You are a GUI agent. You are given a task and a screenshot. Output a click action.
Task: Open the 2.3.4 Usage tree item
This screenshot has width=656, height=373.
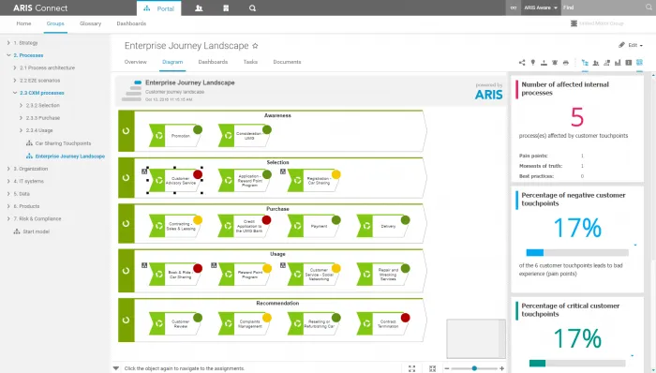pyautogui.click(x=39, y=130)
